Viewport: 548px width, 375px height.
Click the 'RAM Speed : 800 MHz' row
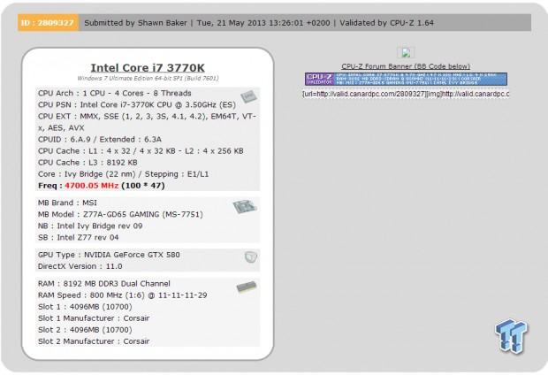[122, 295]
